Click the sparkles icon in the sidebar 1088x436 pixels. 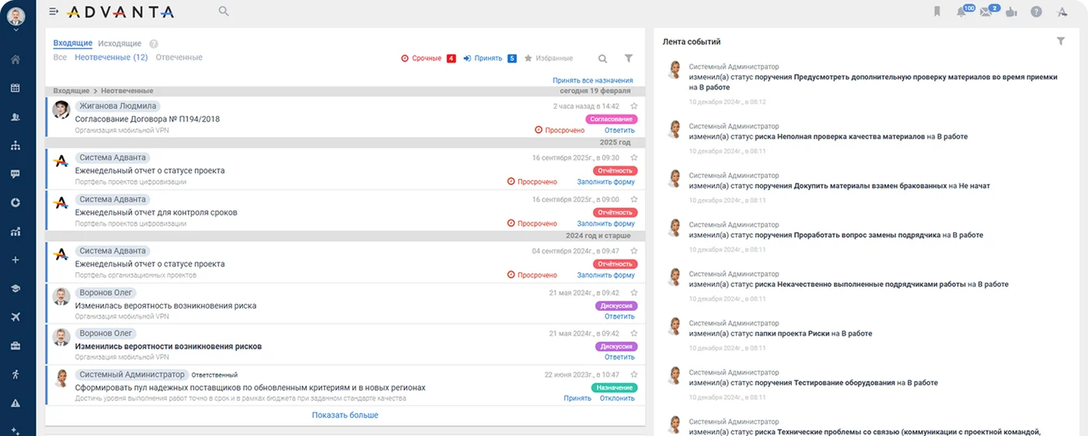15,431
